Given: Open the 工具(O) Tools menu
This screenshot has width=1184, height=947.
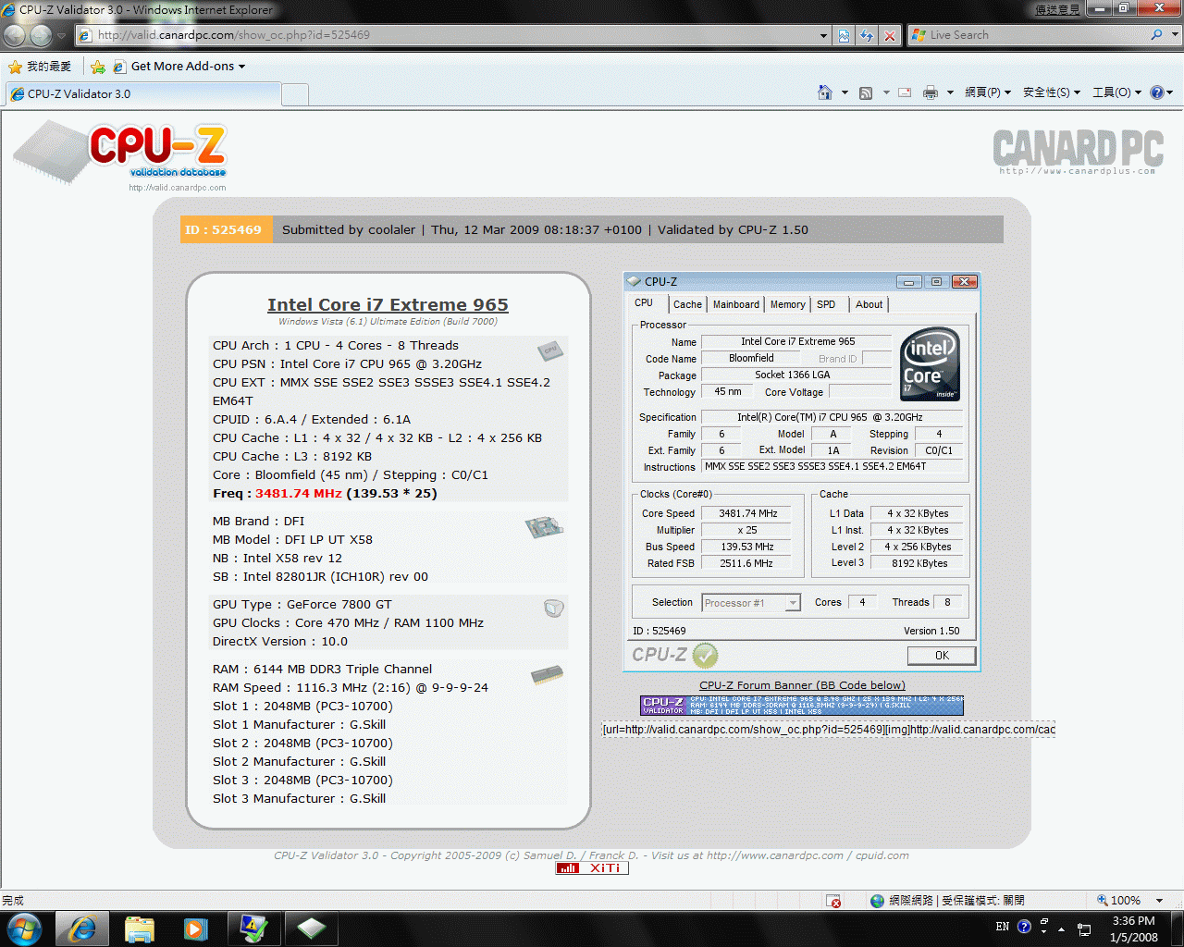Looking at the screenshot, I should [x=1116, y=92].
